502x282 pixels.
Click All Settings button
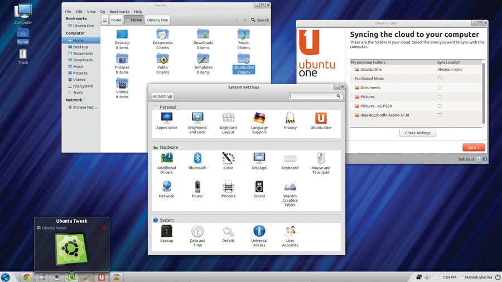point(162,96)
